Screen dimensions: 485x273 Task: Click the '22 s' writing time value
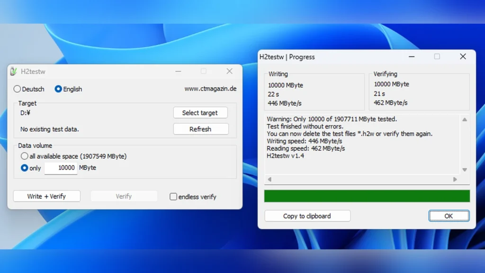(273, 94)
